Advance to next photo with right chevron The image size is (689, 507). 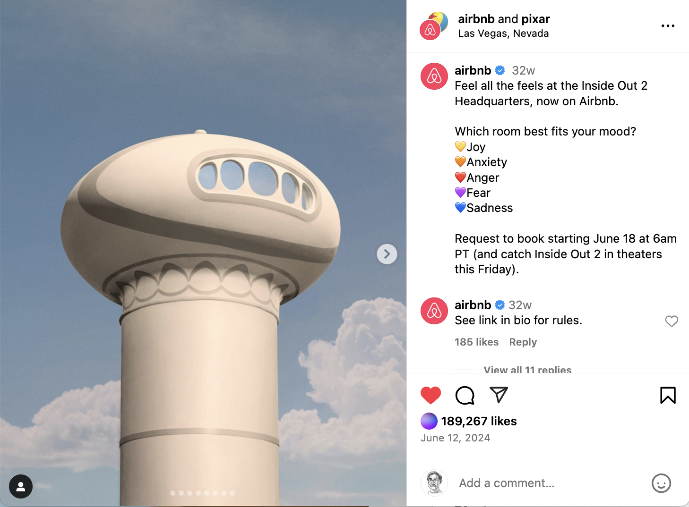coord(387,254)
